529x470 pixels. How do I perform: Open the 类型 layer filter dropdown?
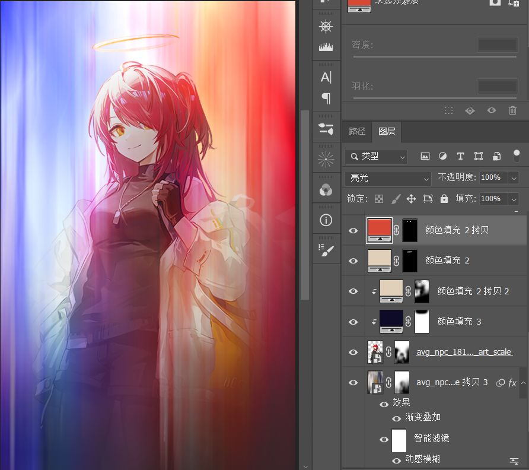tap(376, 157)
